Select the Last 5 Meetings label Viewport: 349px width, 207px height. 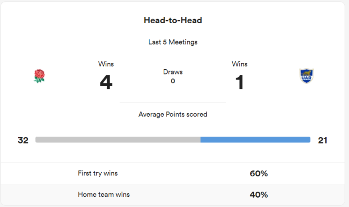pos(173,42)
